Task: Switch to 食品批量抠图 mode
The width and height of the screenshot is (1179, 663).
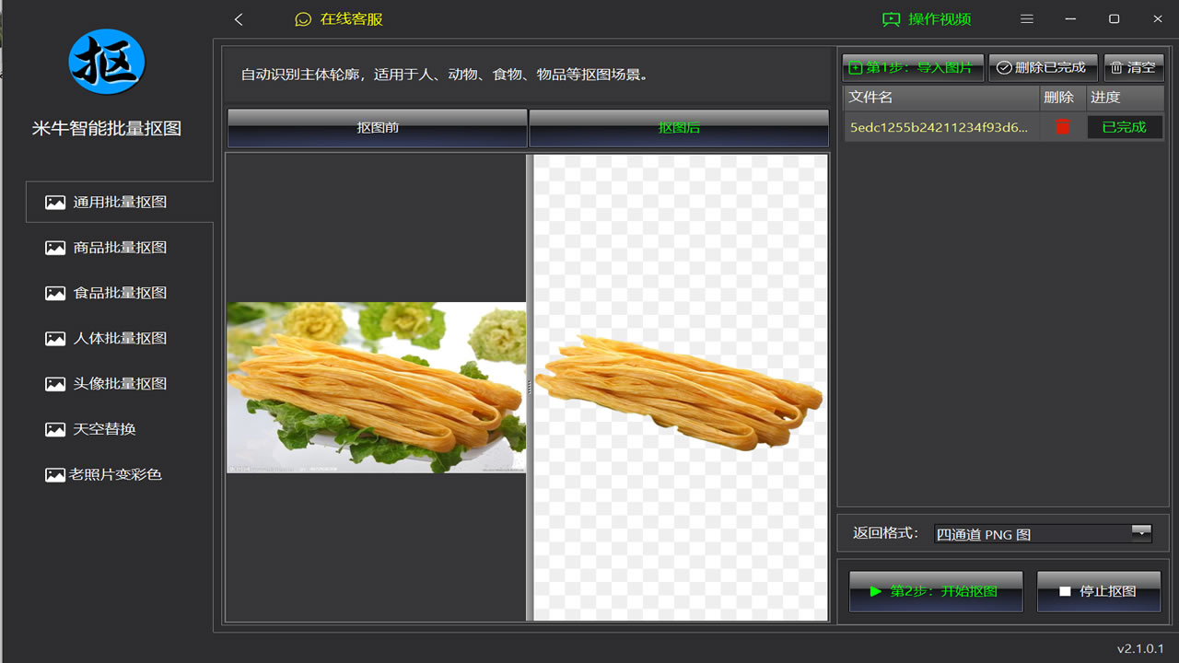Action: tap(120, 293)
